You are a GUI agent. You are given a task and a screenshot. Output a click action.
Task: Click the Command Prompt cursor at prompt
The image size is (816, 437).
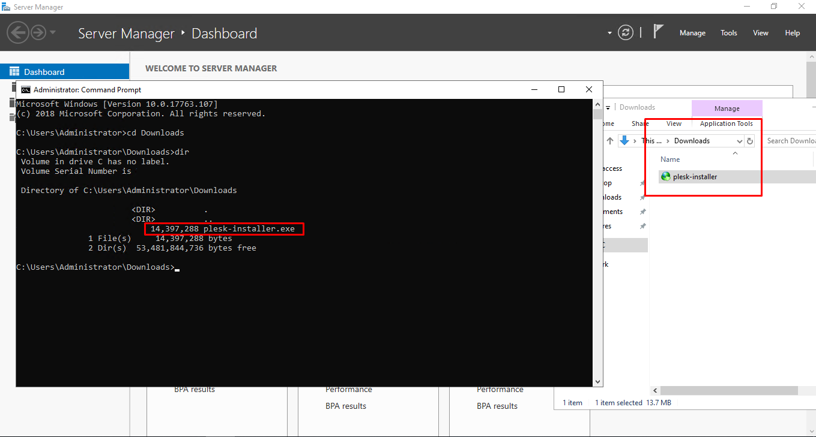(x=177, y=270)
